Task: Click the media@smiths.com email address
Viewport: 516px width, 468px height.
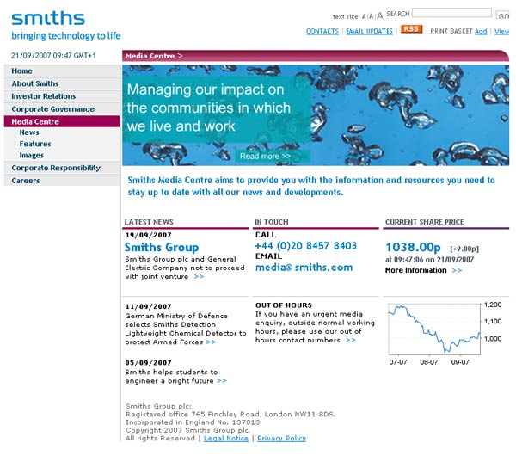Action: [x=304, y=268]
